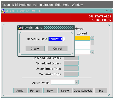115x100 pixels.
Task: Open the Administration menu
Action: pos(43,5)
